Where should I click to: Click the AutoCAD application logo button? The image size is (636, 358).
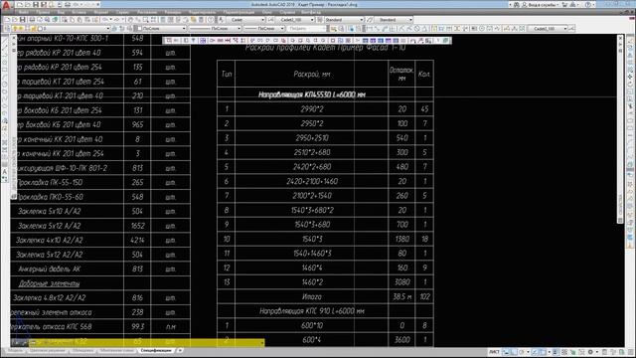(x=7, y=6)
